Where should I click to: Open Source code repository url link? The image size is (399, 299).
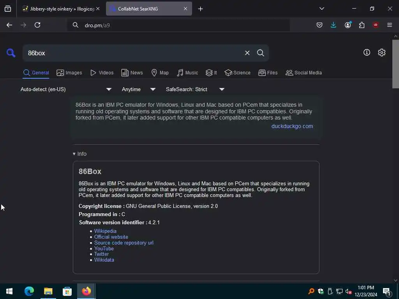pyautogui.click(x=124, y=243)
